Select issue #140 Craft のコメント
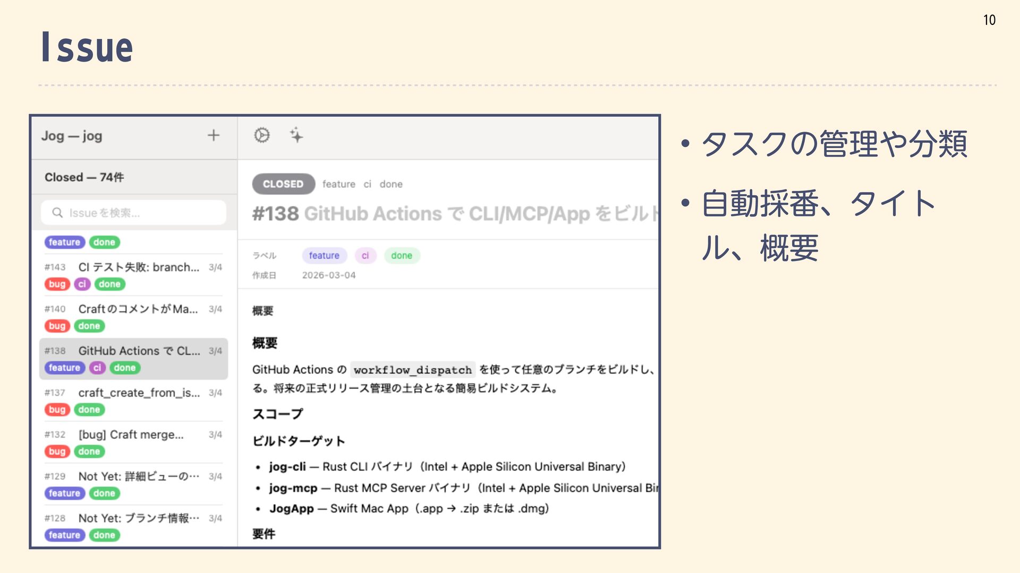This screenshot has width=1020, height=573. click(138, 309)
